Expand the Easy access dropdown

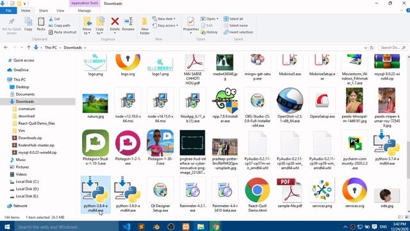(165, 26)
